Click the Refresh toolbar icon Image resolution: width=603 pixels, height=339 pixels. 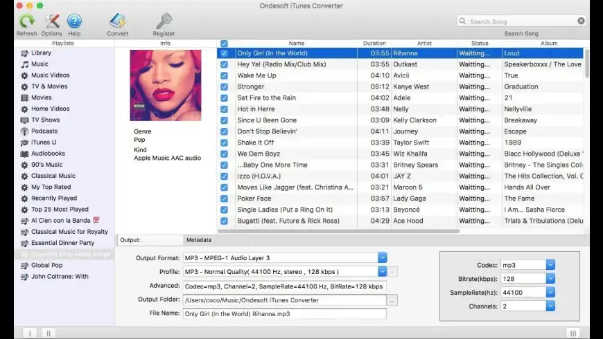pyautogui.click(x=26, y=21)
